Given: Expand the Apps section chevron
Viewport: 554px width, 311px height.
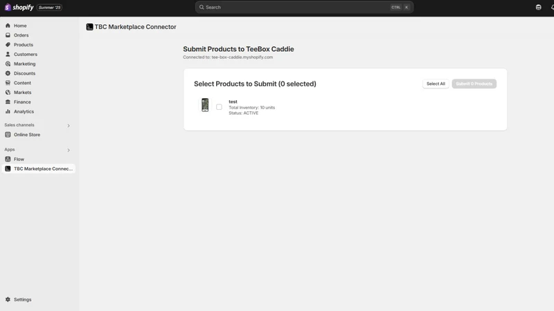Looking at the screenshot, I should (69, 150).
